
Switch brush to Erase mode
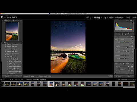[x=128, y=63]
